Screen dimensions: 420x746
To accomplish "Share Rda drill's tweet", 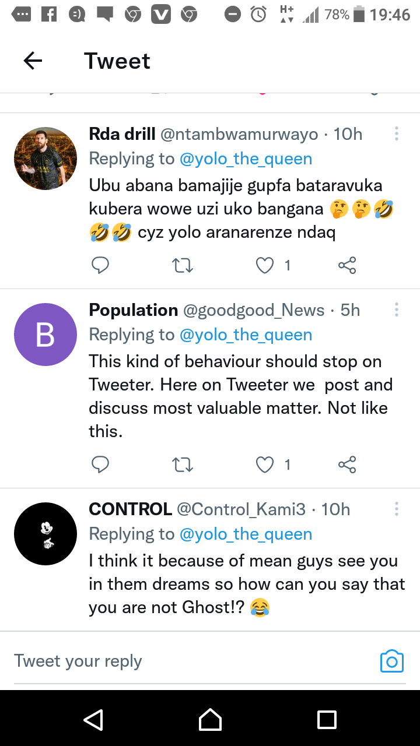I will [347, 266].
